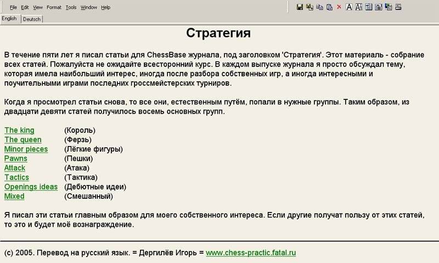This screenshot has width=439, height=263.
Task: Click the '(Тактика)' text
Action: (x=81, y=177)
